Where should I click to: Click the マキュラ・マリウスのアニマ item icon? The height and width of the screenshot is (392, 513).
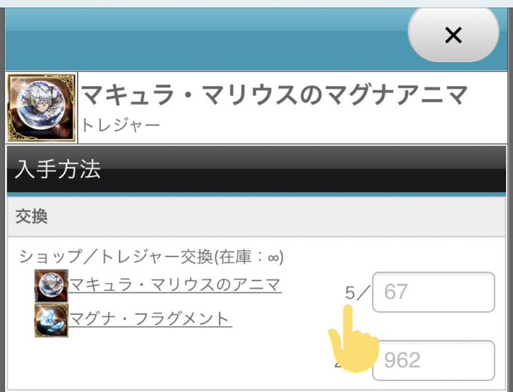51,286
